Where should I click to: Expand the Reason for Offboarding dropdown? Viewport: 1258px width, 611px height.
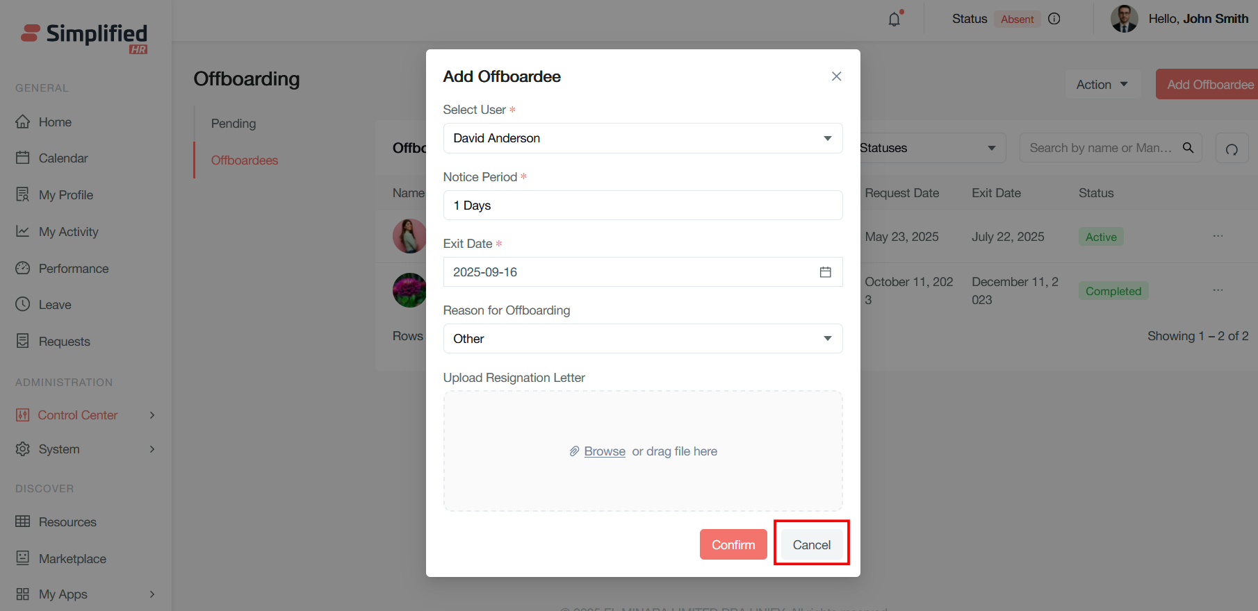(642, 339)
